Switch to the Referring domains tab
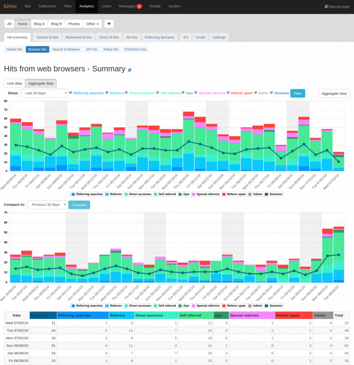 coord(160,37)
